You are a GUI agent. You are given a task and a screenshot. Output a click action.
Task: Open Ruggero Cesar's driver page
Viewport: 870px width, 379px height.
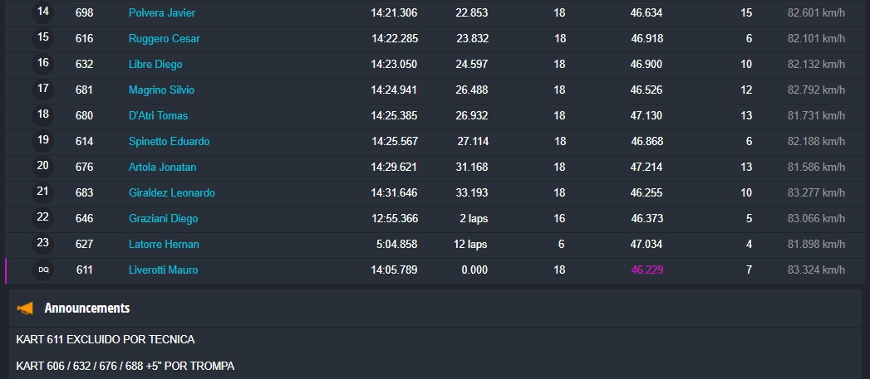pyautogui.click(x=164, y=39)
